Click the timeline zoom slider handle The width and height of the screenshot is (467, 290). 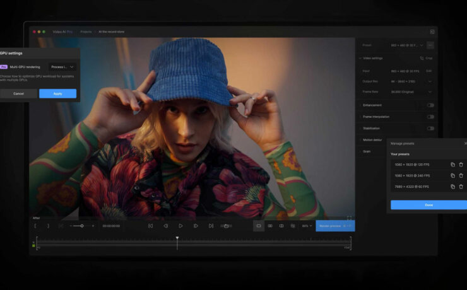(82, 226)
